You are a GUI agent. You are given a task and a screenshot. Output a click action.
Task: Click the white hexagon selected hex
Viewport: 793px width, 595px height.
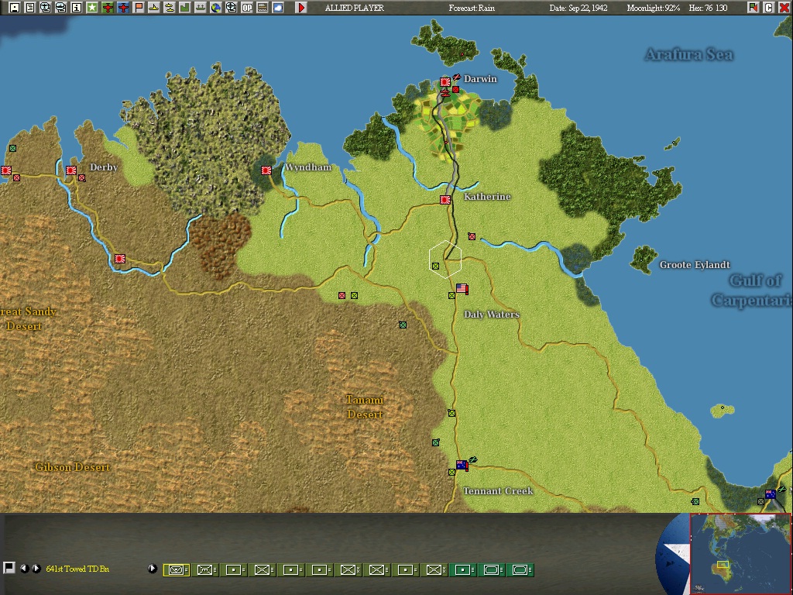coord(445,260)
